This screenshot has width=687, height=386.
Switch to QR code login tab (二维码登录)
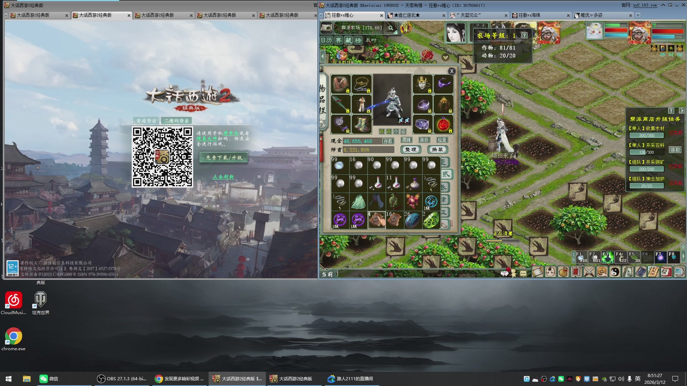[x=176, y=121]
